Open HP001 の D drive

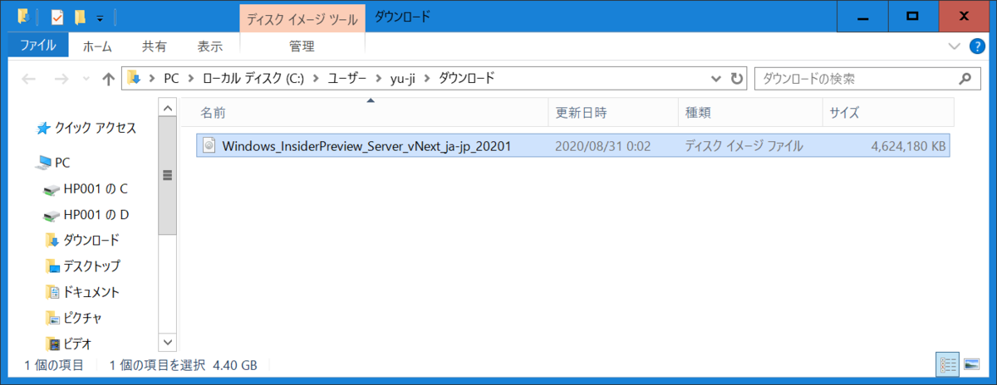coord(96,215)
